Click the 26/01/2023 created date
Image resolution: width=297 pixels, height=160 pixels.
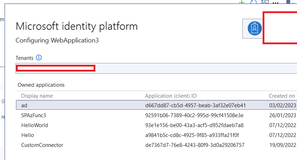[283, 115]
